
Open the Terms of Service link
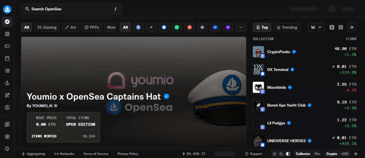pyautogui.click(x=96, y=154)
